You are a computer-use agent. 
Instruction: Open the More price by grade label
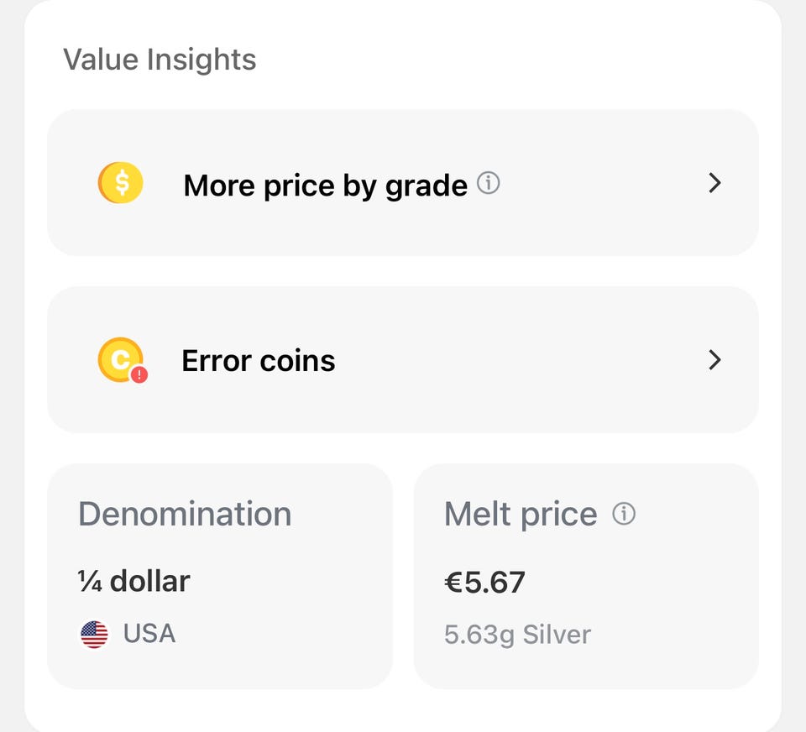pos(325,185)
